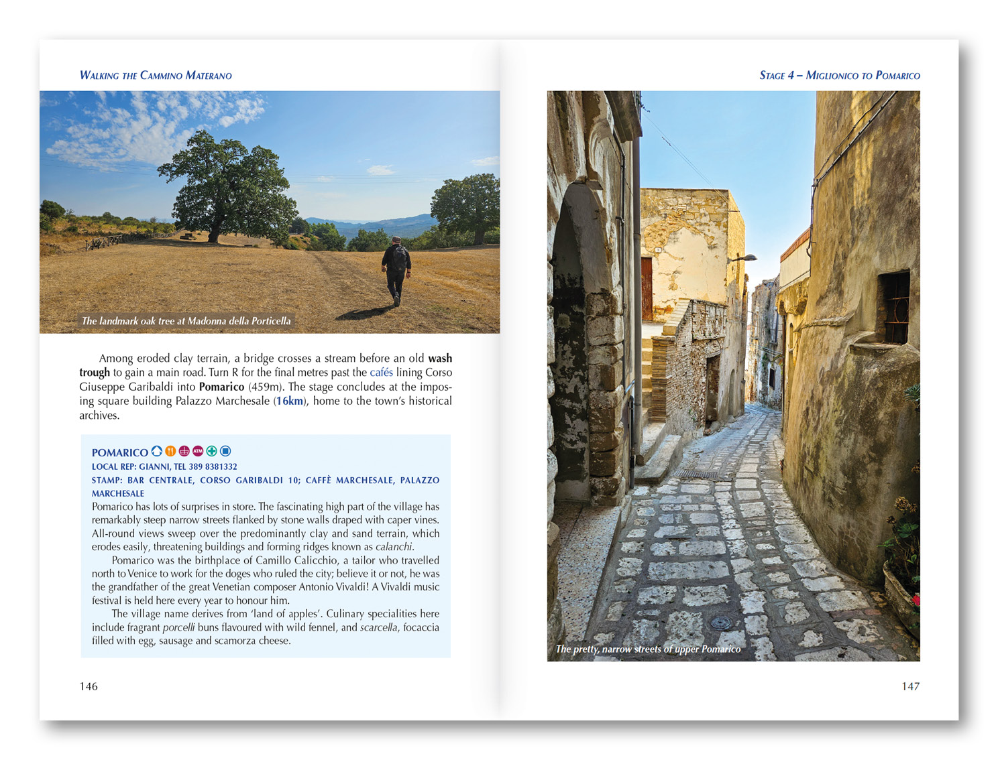Click the oak tree landscape photo
This screenshot has width=998, height=760.
(270, 201)
